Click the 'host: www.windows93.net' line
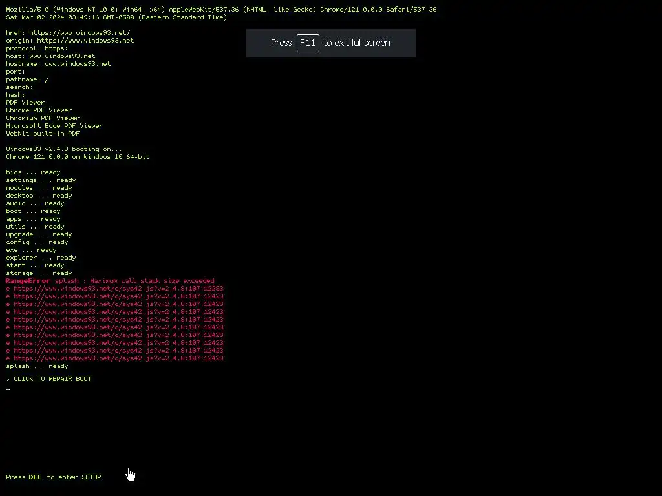 click(x=50, y=56)
